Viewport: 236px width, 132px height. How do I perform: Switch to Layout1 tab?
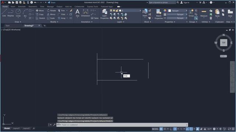pos(16,128)
